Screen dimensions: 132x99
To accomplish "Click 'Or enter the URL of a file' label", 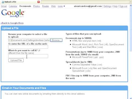I will (x=28, y=44).
